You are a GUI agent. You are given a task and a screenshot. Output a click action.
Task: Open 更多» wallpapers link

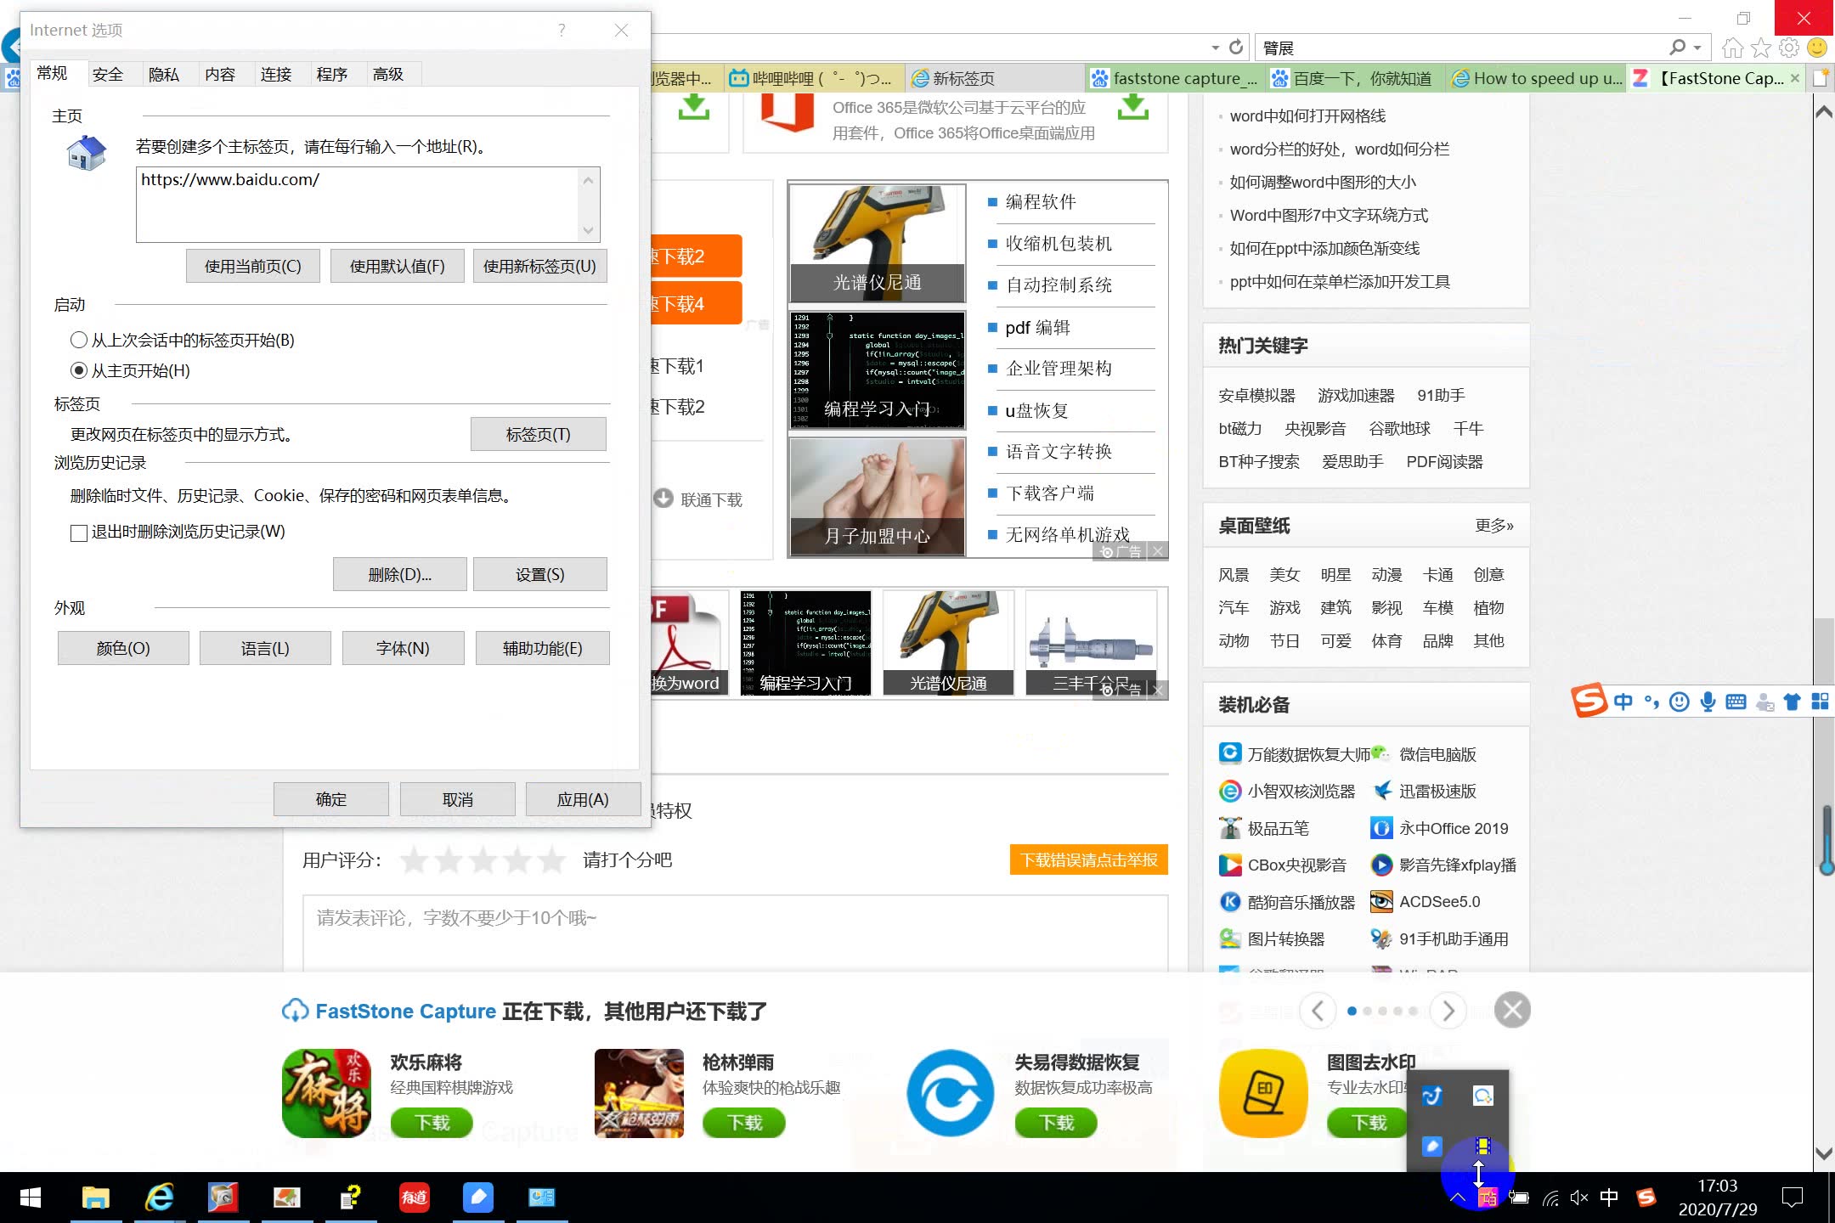1494,525
